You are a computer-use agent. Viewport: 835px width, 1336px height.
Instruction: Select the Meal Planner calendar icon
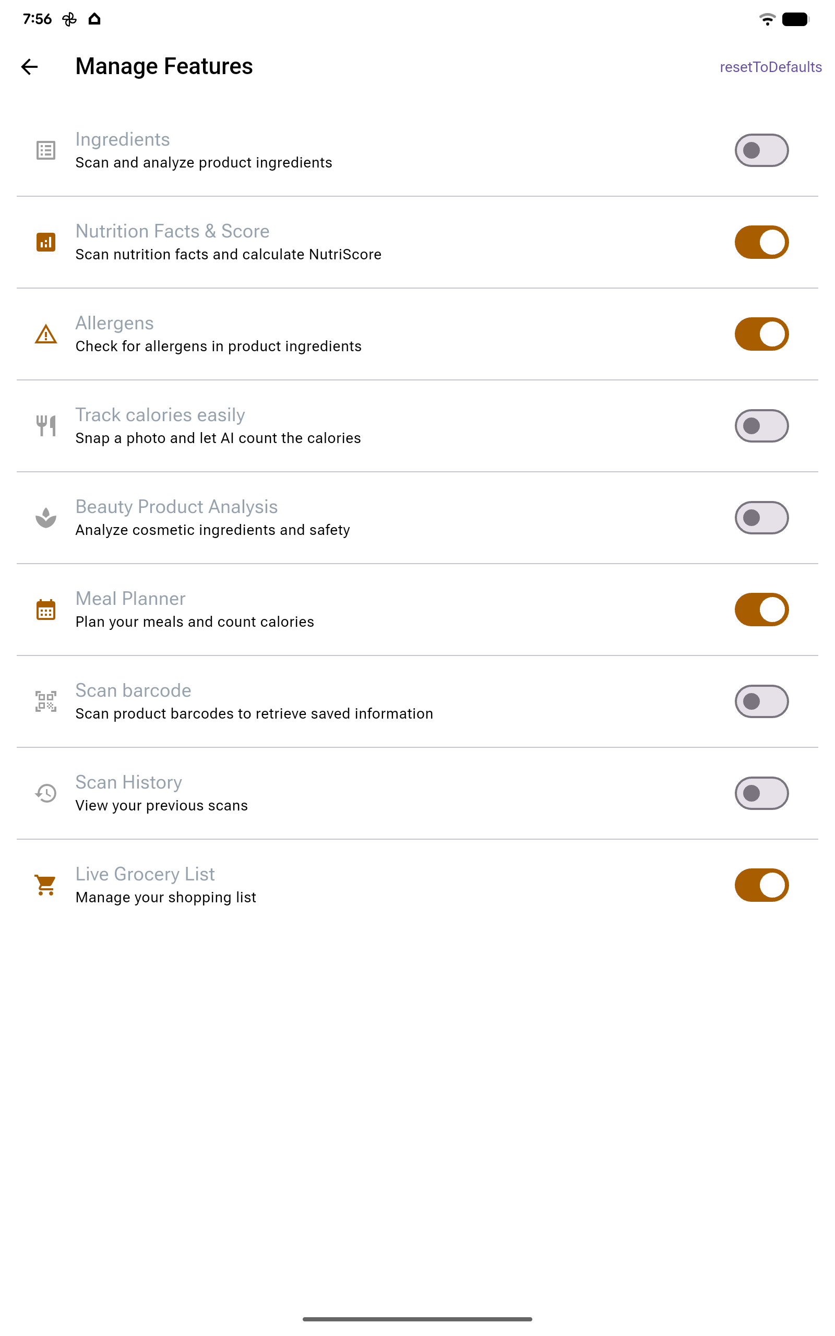coord(46,609)
